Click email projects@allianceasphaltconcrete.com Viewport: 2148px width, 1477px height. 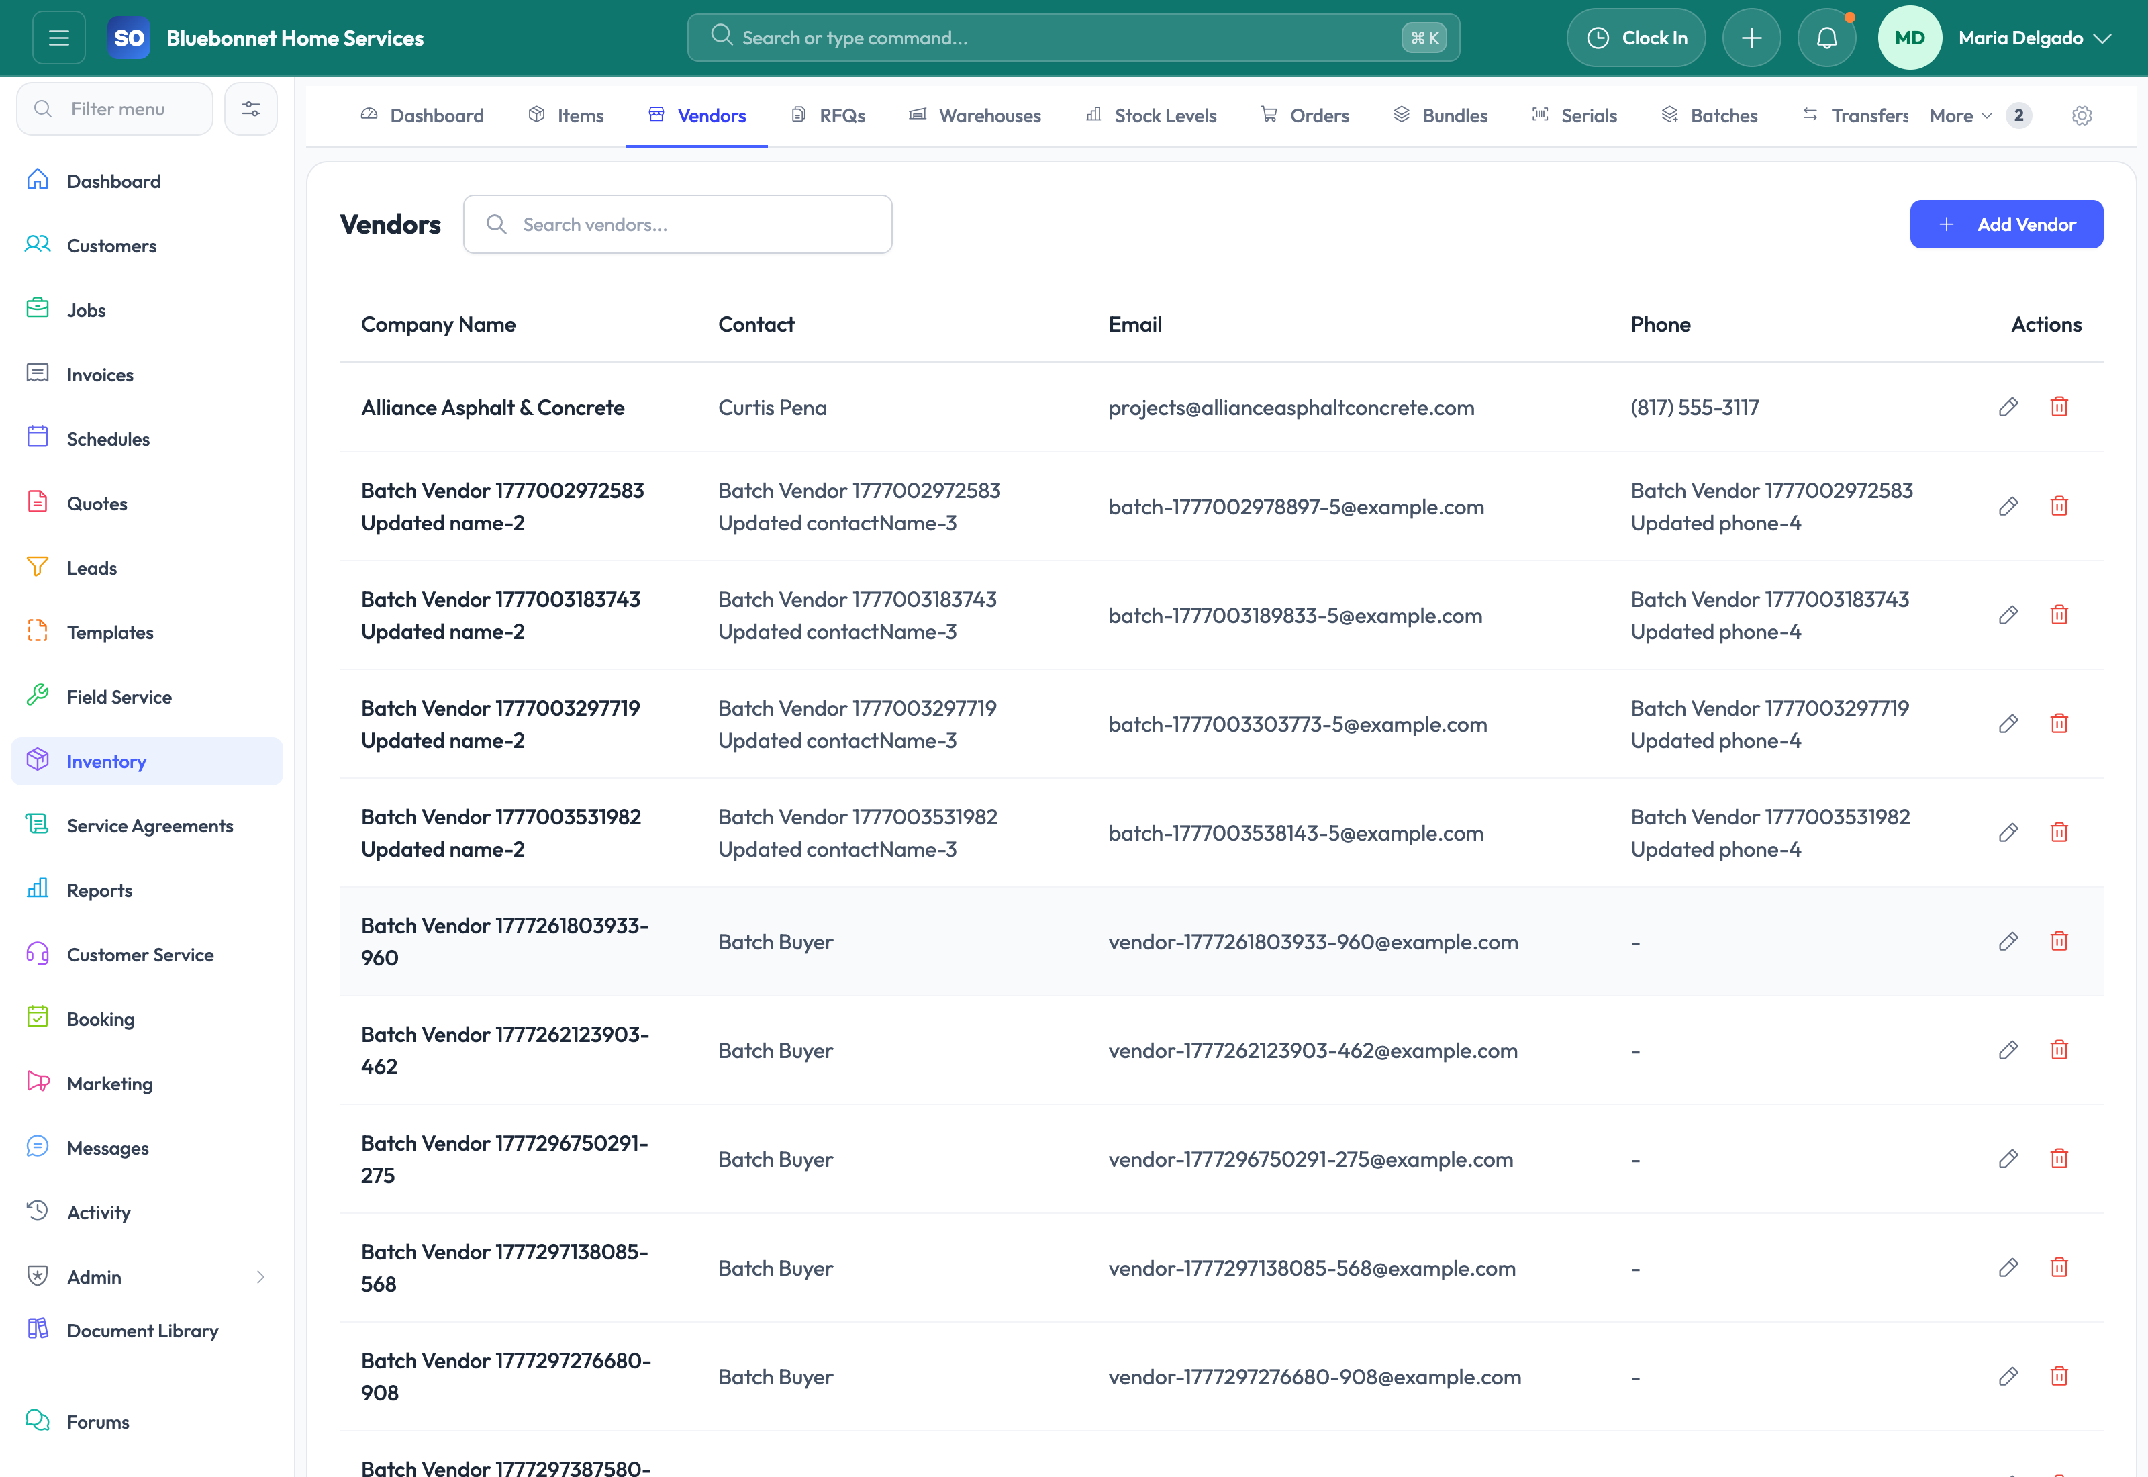pyautogui.click(x=1291, y=408)
